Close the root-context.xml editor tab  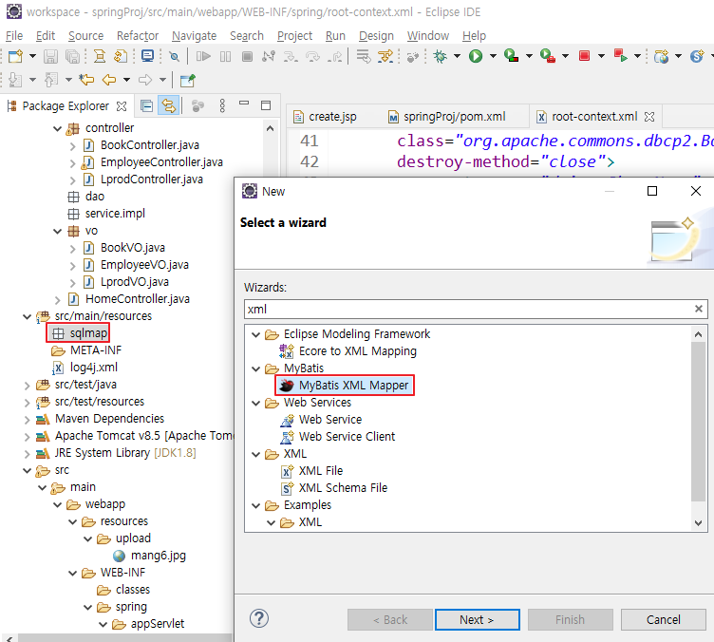click(649, 117)
